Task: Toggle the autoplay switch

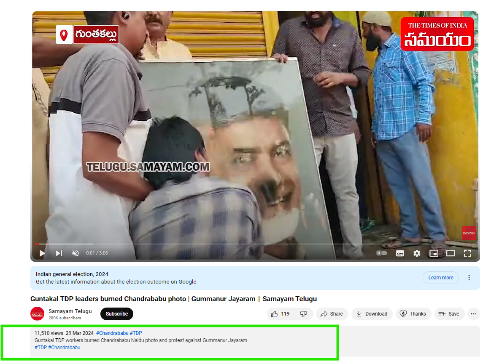Action: [381, 253]
